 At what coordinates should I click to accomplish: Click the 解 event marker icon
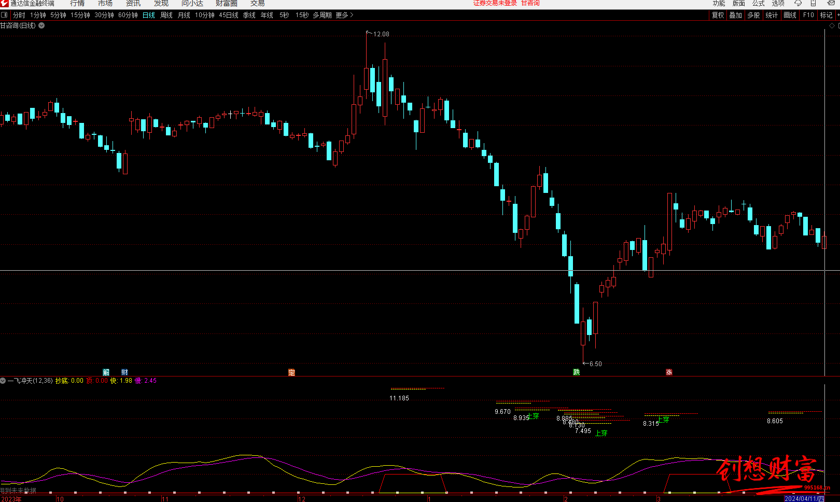(106, 372)
